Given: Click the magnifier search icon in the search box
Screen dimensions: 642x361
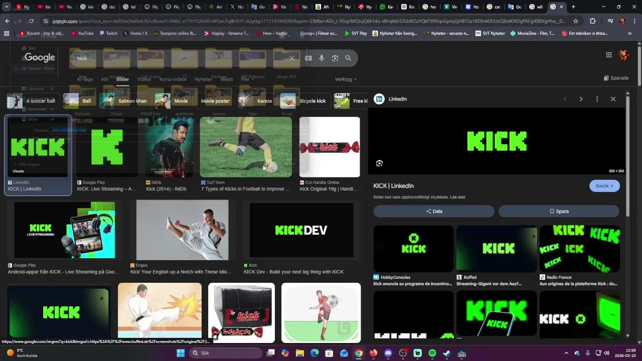Looking at the screenshot, I should tap(348, 58).
